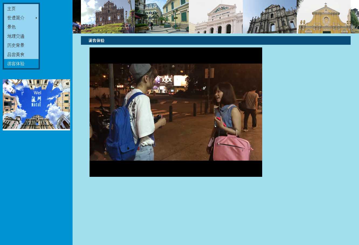
Task: Expand the submenu arrow beside 世遗简介
Action: pos(36,18)
